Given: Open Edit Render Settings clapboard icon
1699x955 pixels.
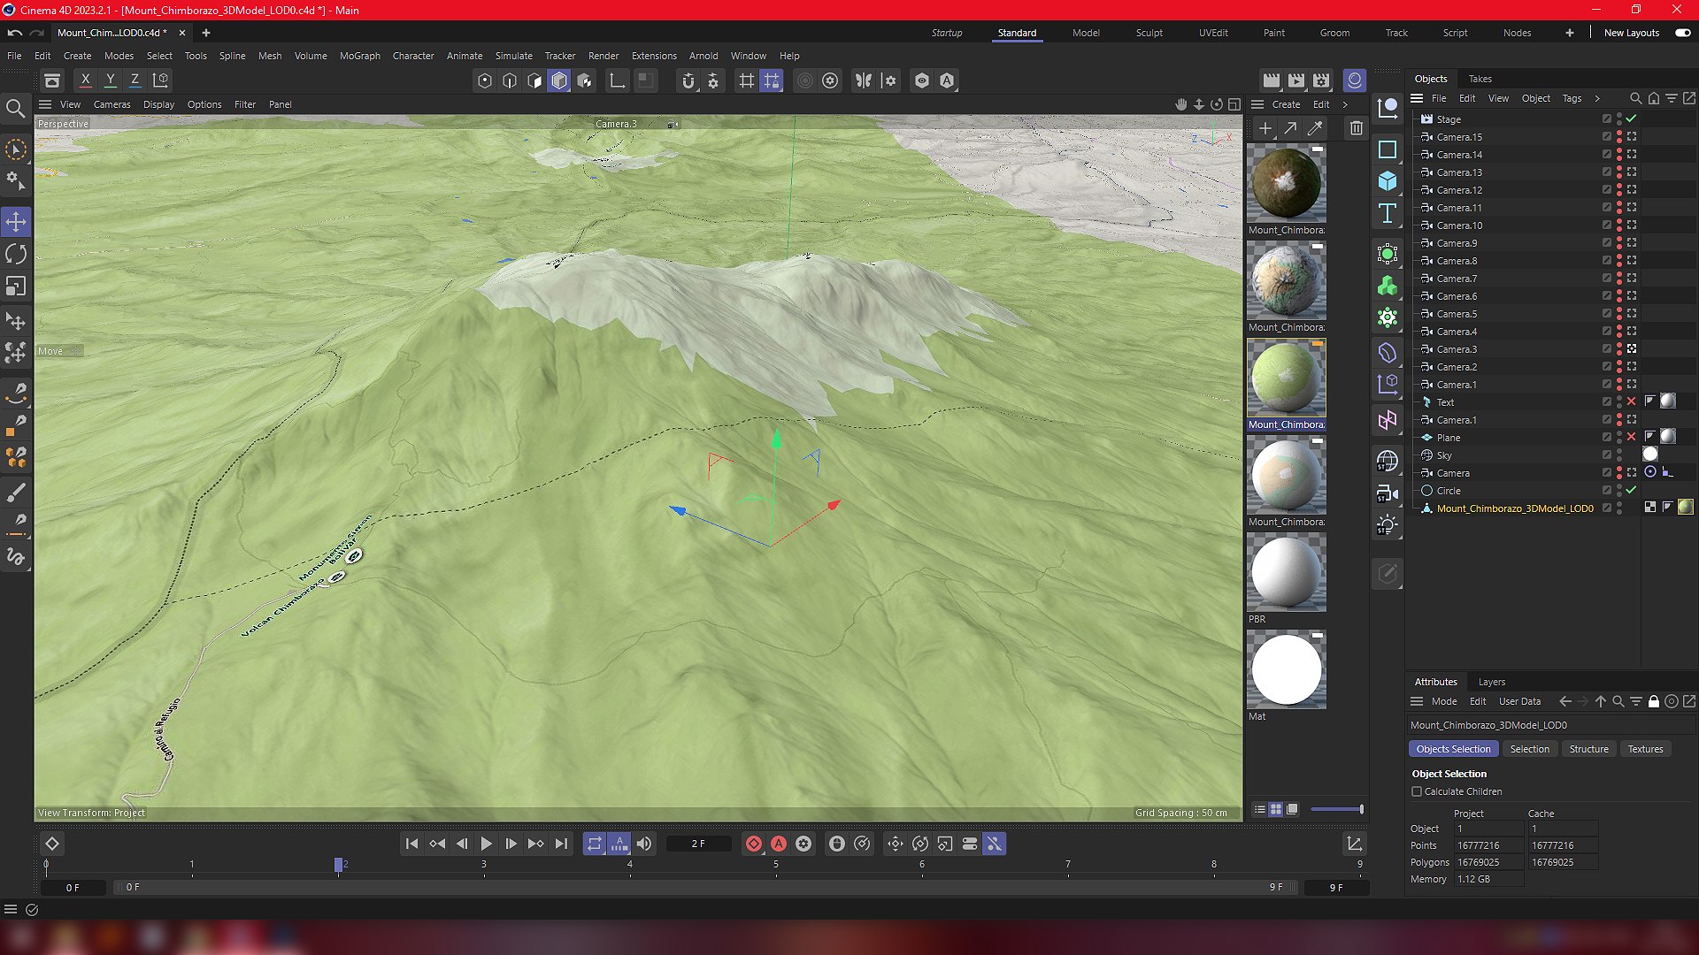Looking at the screenshot, I should (x=1321, y=80).
